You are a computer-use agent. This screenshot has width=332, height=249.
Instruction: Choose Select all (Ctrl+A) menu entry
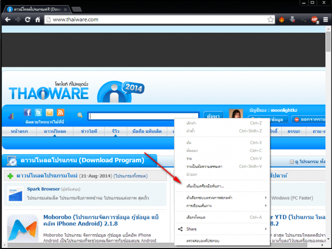[x=222, y=217]
